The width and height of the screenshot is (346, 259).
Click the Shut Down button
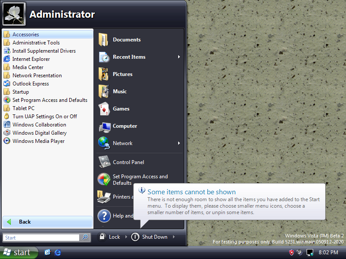150,237
